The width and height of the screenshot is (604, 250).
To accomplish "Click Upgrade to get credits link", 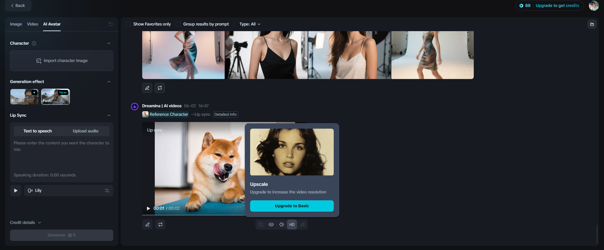I will click(x=557, y=6).
